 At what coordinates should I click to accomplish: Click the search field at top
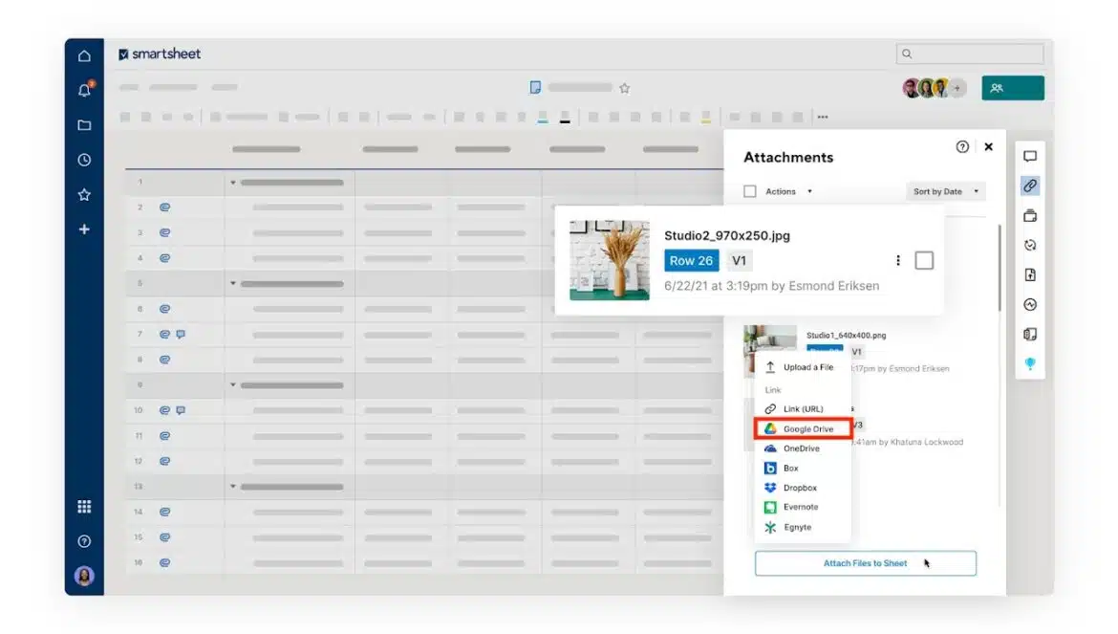pos(970,55)
